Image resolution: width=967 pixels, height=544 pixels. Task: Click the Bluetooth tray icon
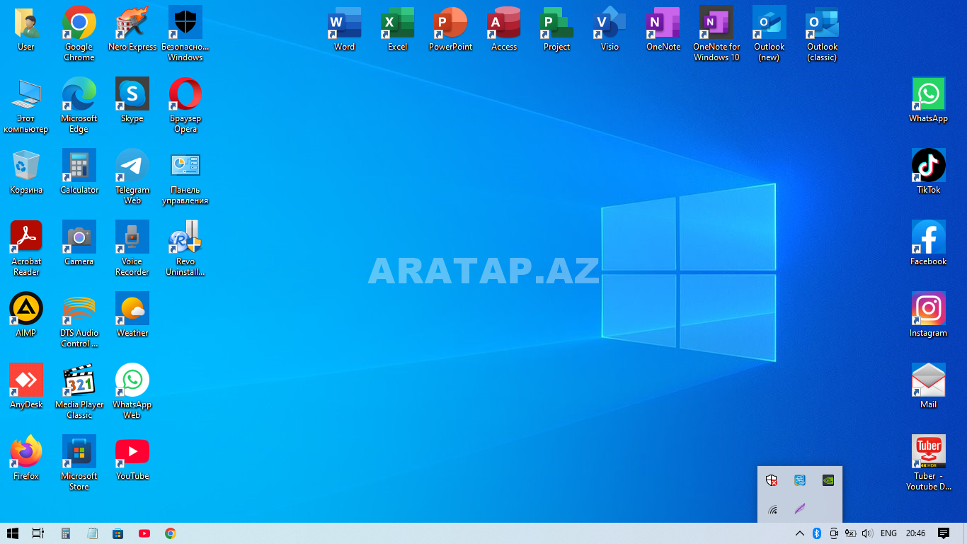click(x=816, y=533)
